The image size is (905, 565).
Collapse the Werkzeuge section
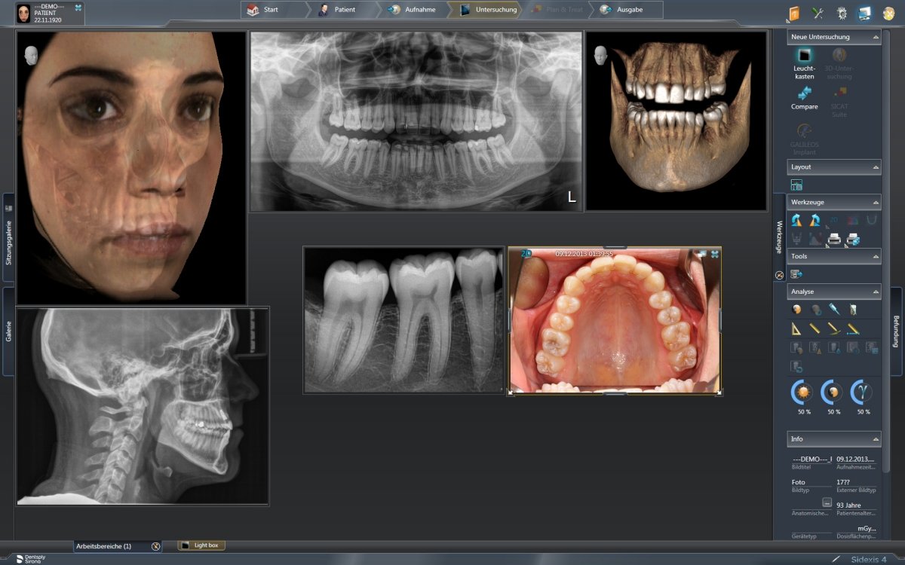876,203
